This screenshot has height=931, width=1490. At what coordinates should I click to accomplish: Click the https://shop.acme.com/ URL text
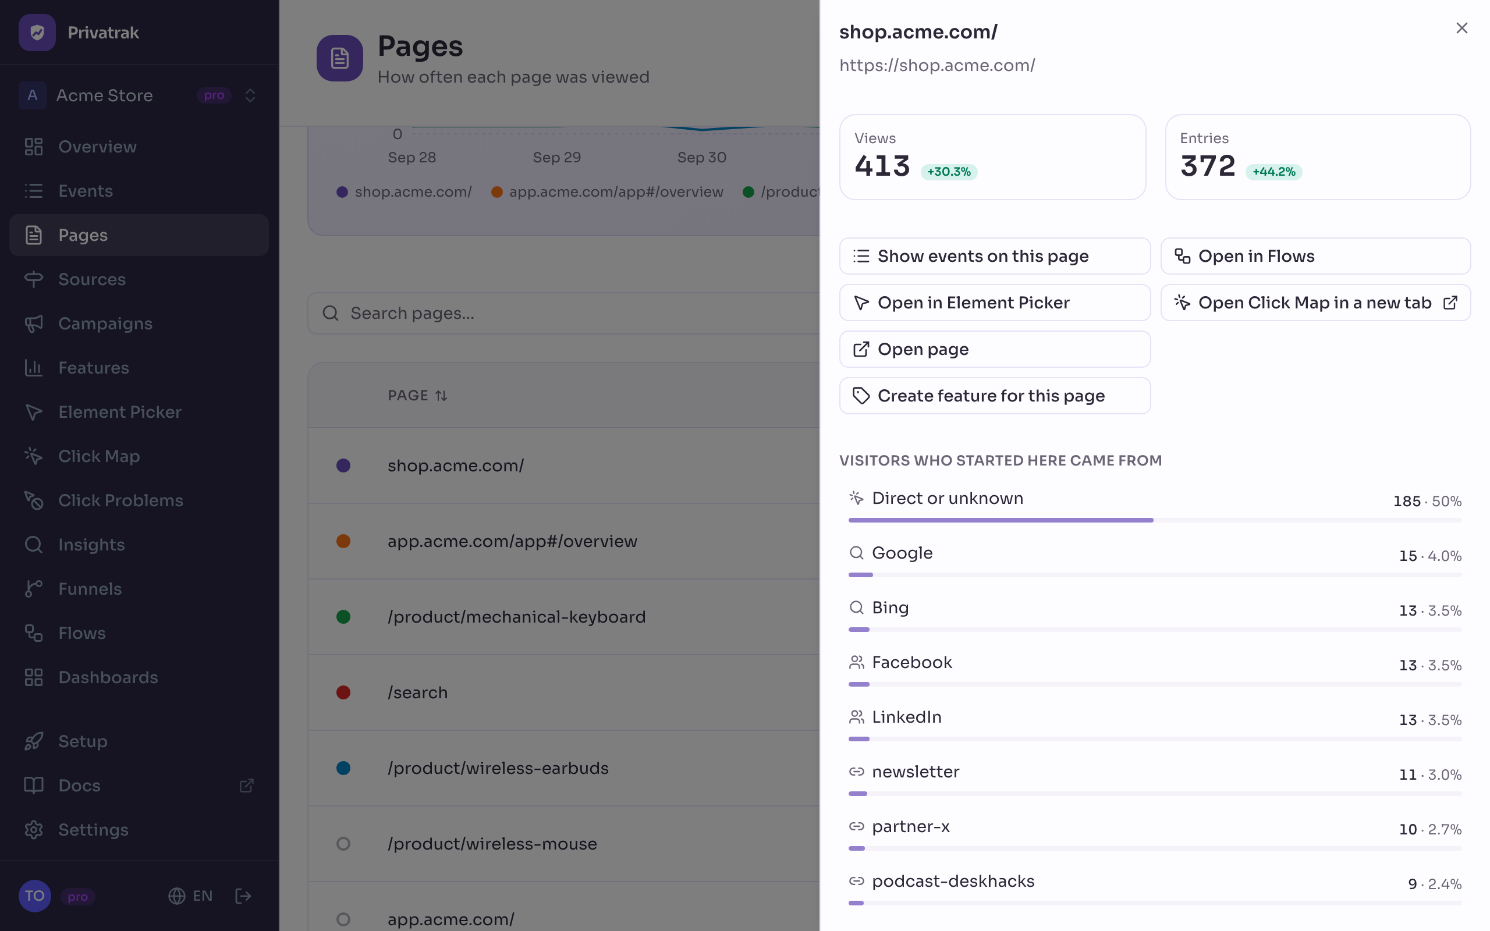pos(937,65)
